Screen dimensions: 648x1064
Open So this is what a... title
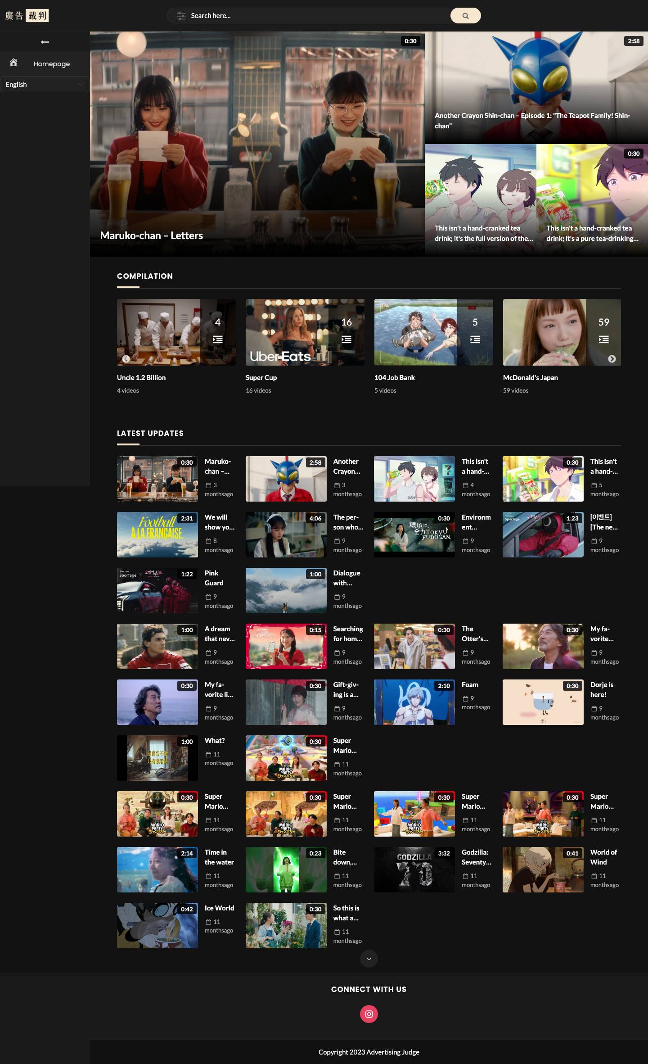pyautogui.click(x=346, y=913)
